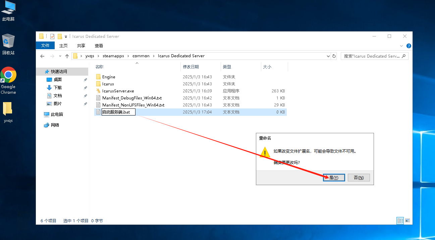
Task: Select yxqs in the address breadcrumb
Action: 90,56
